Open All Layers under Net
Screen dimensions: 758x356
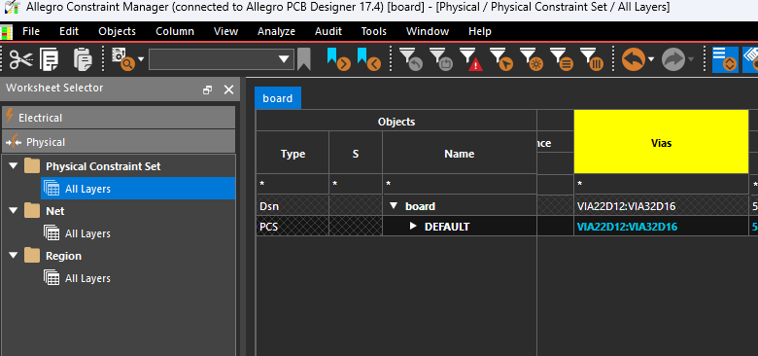coord(87,233)
